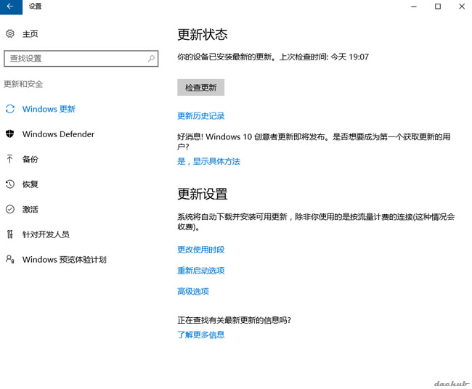This screenshot has height=389, width=472.
Task: Click the 针对开发人员 tools icon
Action: pos(10,234)
